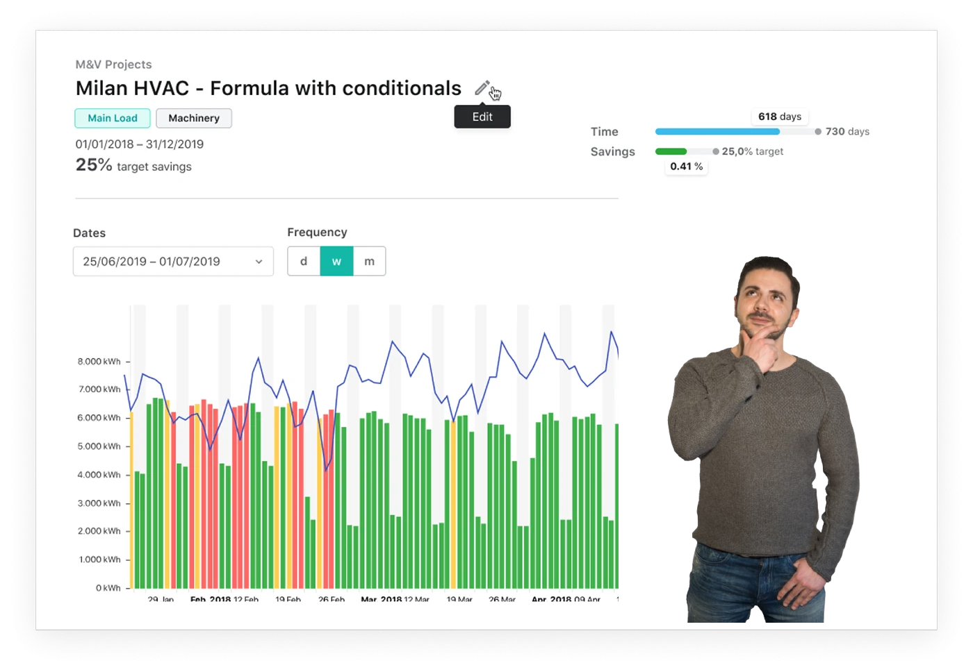Click the Mar 2018 axis label
Viewport: 973px width, 672px height.
381,598
